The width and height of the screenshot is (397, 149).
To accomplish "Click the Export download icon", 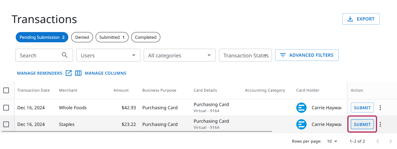I will tap(350, 19).
